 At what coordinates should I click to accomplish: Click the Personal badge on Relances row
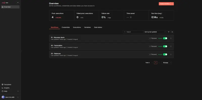click(x=153, y=54)
